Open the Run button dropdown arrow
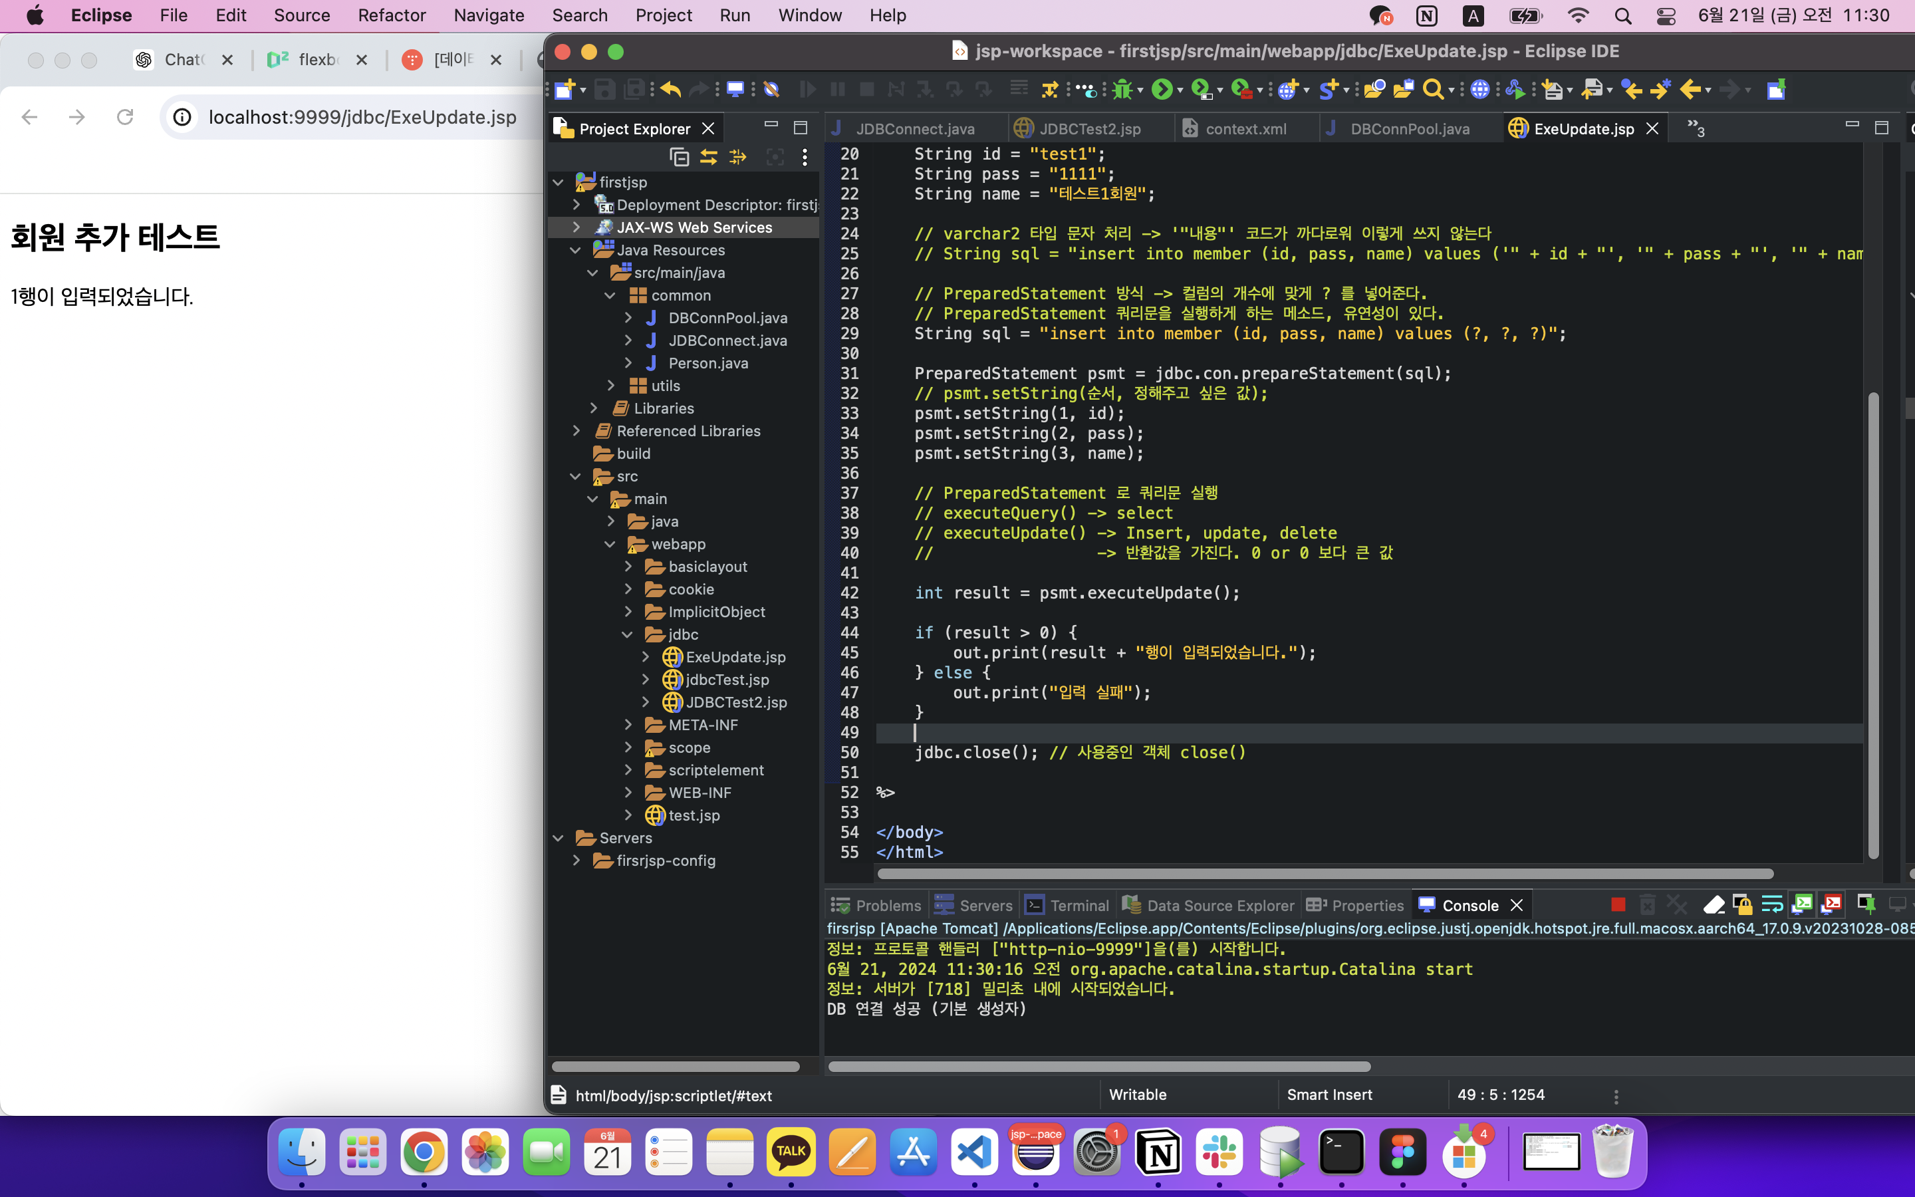1915x1197 pixels. click(x=1180, y=91)
